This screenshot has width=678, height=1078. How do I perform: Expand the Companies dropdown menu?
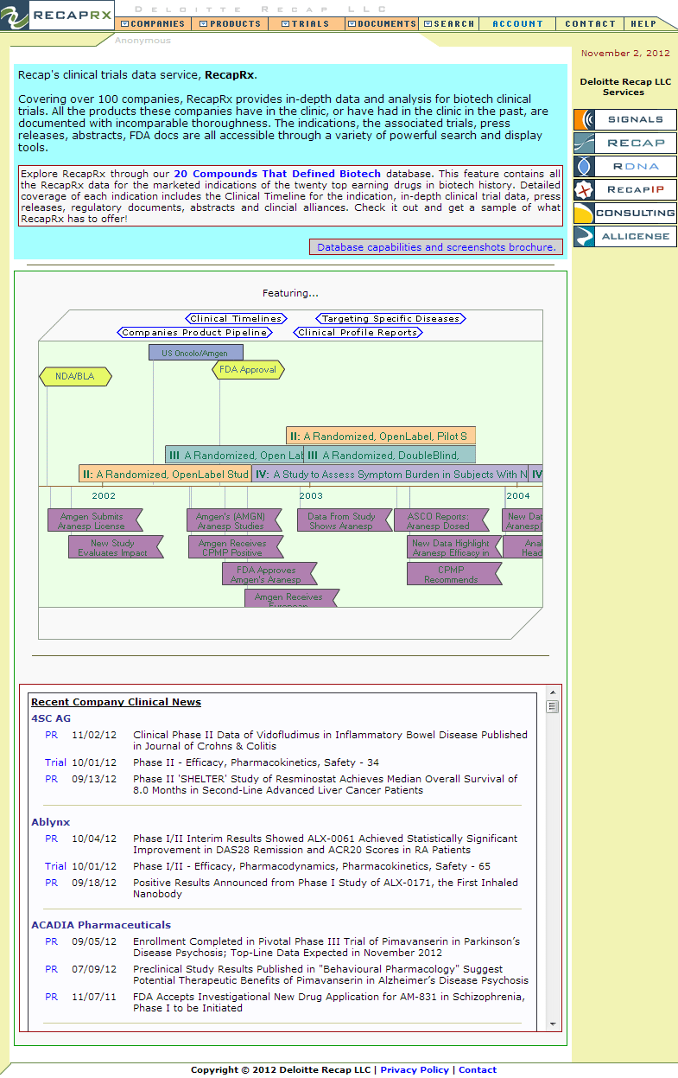click(153, 24)
